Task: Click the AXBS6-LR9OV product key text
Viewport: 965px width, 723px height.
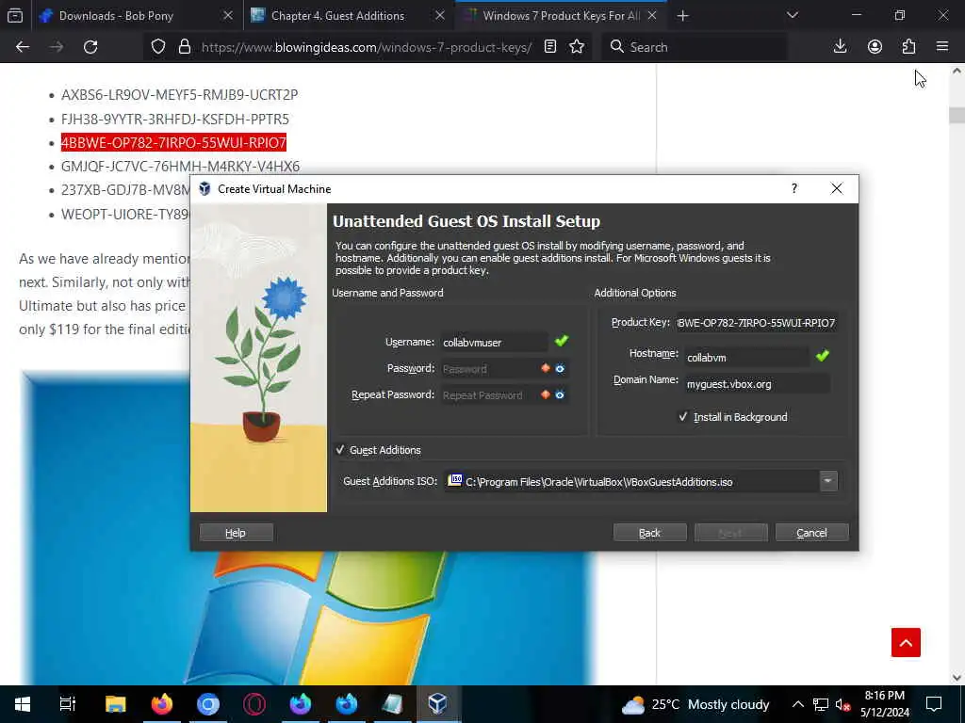Action: [x=180, y=95]
